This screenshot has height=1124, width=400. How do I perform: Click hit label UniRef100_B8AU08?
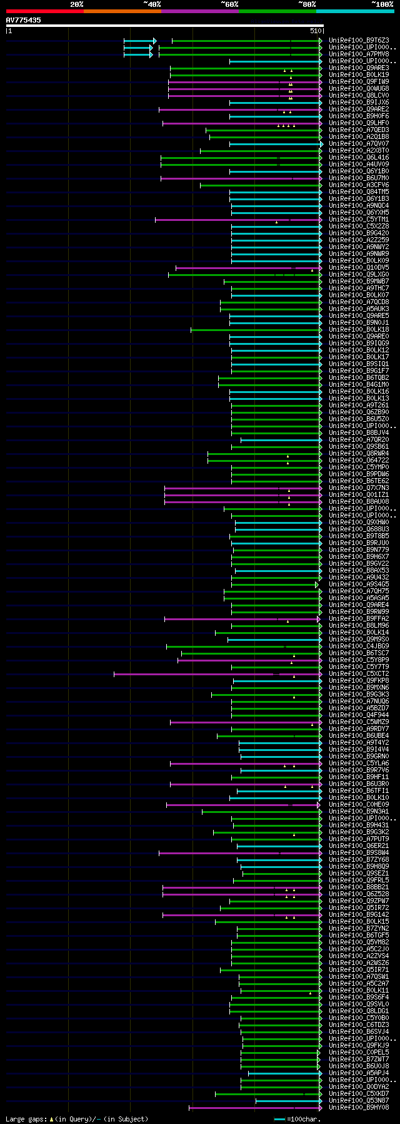[x=359, y=502]
